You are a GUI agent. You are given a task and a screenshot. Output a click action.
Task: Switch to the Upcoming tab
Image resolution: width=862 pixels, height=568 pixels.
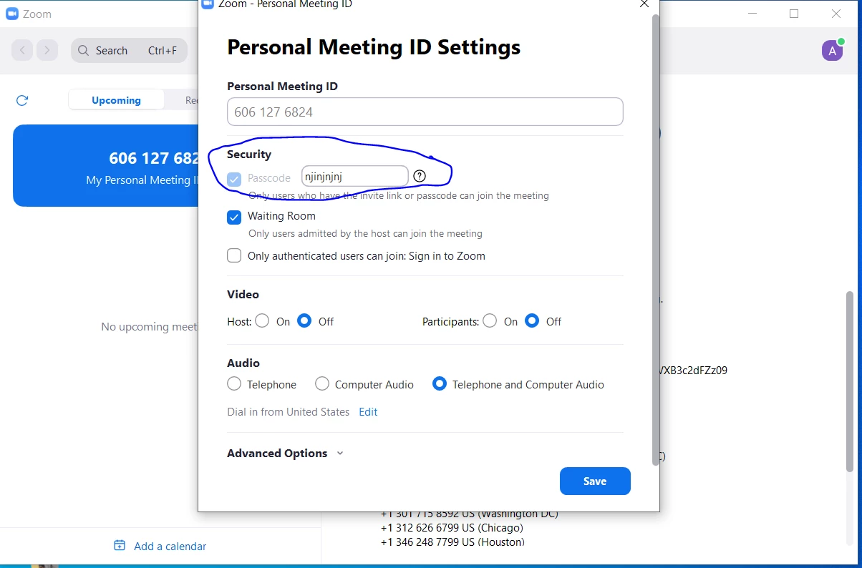click(x=116, y=100)
